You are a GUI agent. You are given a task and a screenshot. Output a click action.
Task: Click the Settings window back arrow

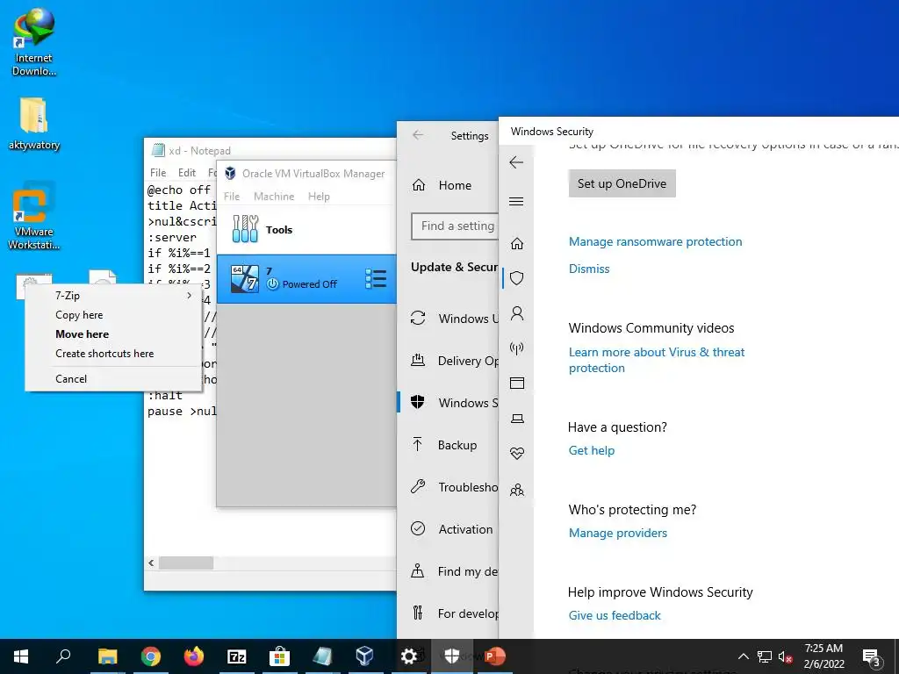pos(418,134)
